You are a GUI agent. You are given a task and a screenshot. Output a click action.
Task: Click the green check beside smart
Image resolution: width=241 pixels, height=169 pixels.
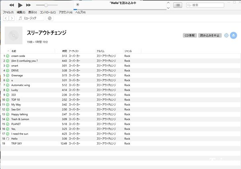(8, 66)
